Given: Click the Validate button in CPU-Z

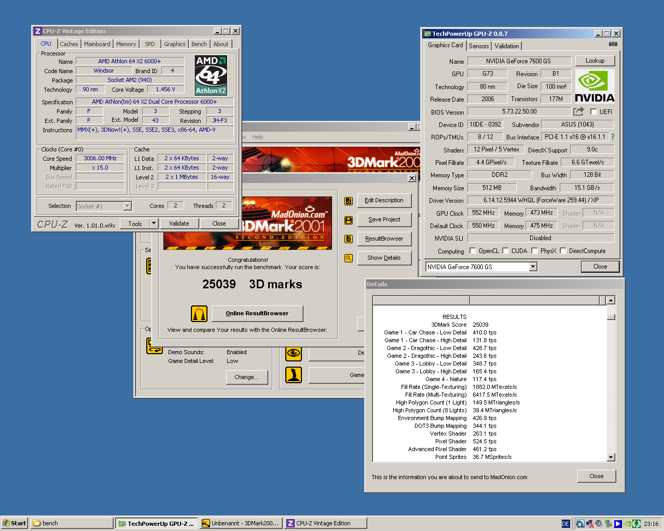Looking at the screenshot, I should (179, 223).
